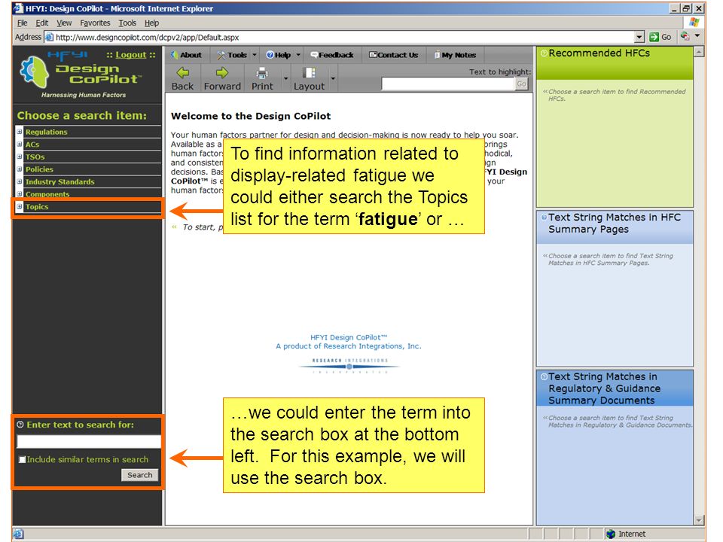Viewport: 723px width, 542px height.
Task: Click the help icon beside Recommended HFCs
Action: coord(544,53)
